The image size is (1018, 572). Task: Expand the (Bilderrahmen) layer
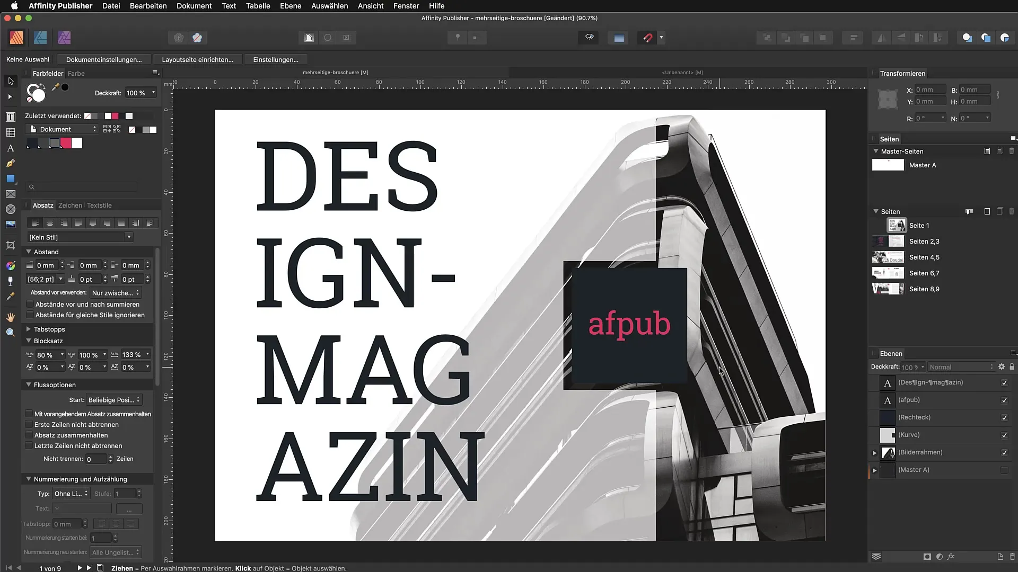875,453
